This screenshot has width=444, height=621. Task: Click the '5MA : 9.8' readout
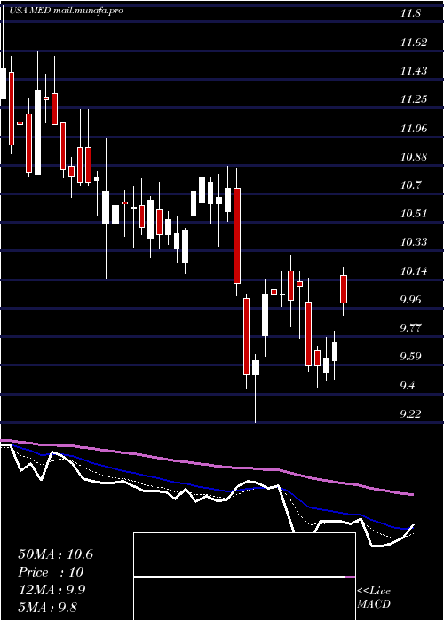48,607
